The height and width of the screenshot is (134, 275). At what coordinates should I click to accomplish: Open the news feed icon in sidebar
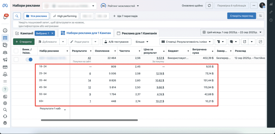coord(5,96)
